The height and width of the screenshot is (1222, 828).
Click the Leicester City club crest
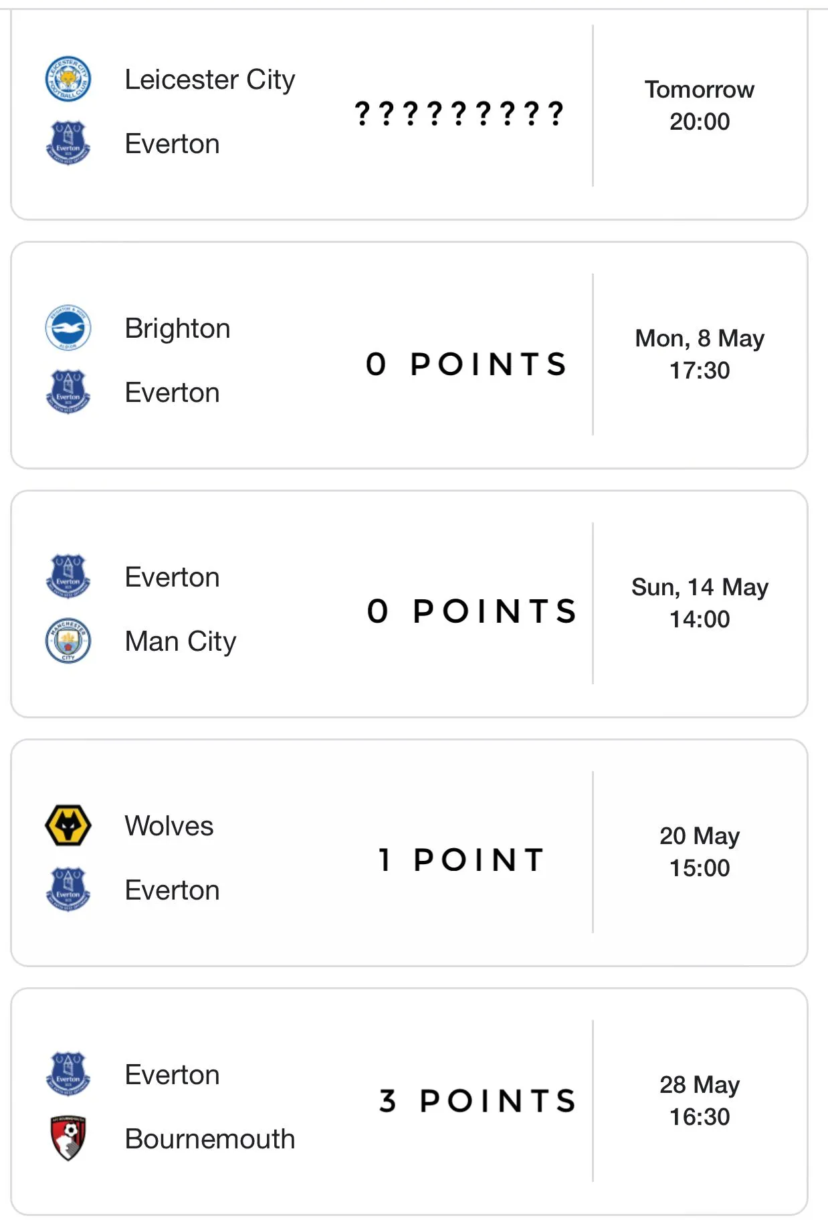click(68, 79)
